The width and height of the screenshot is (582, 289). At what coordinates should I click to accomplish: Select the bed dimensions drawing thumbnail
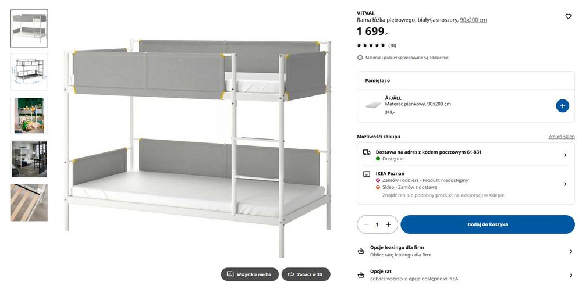pos(29,72)
